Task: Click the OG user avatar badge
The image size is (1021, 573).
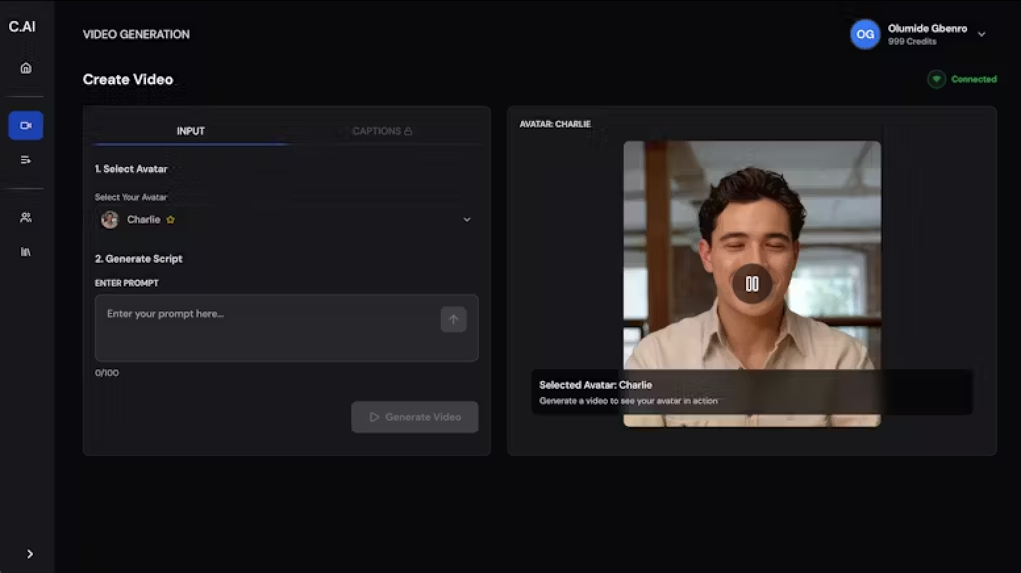Action: (x=865, y=34)
